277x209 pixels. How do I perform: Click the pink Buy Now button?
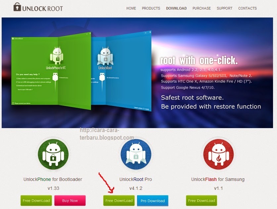click(70, 200)
